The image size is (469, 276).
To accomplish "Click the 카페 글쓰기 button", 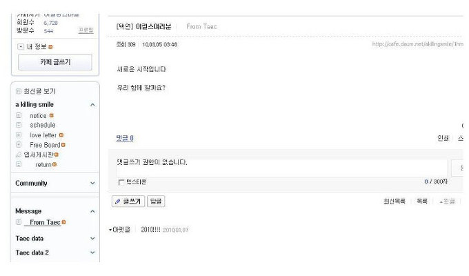I will pos(55,62).
